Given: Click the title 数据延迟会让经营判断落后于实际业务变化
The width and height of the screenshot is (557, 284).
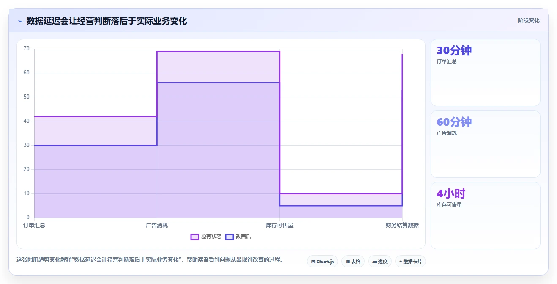Looking at the screenshot, I should point(106,21).
